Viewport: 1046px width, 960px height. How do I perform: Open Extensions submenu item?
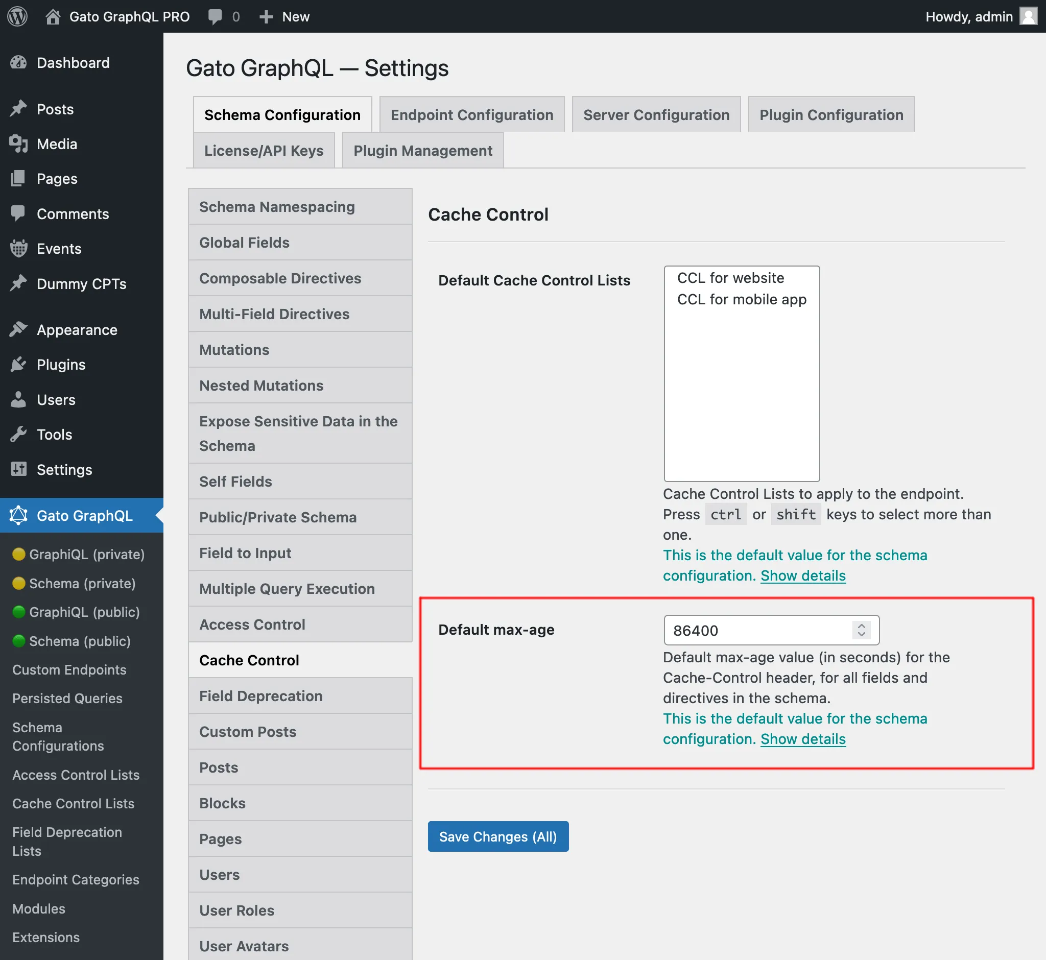coord(46,937)
